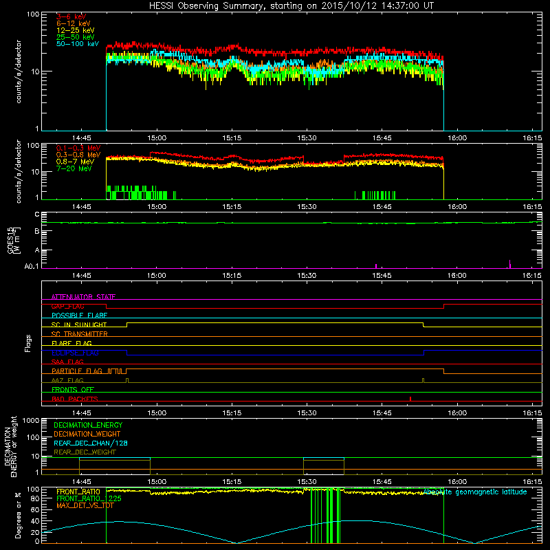The height and width of the screenshot is (550, 550).
Task: Select the SC_IN_SUNLIGHT flag label
Action: [79, 324]
